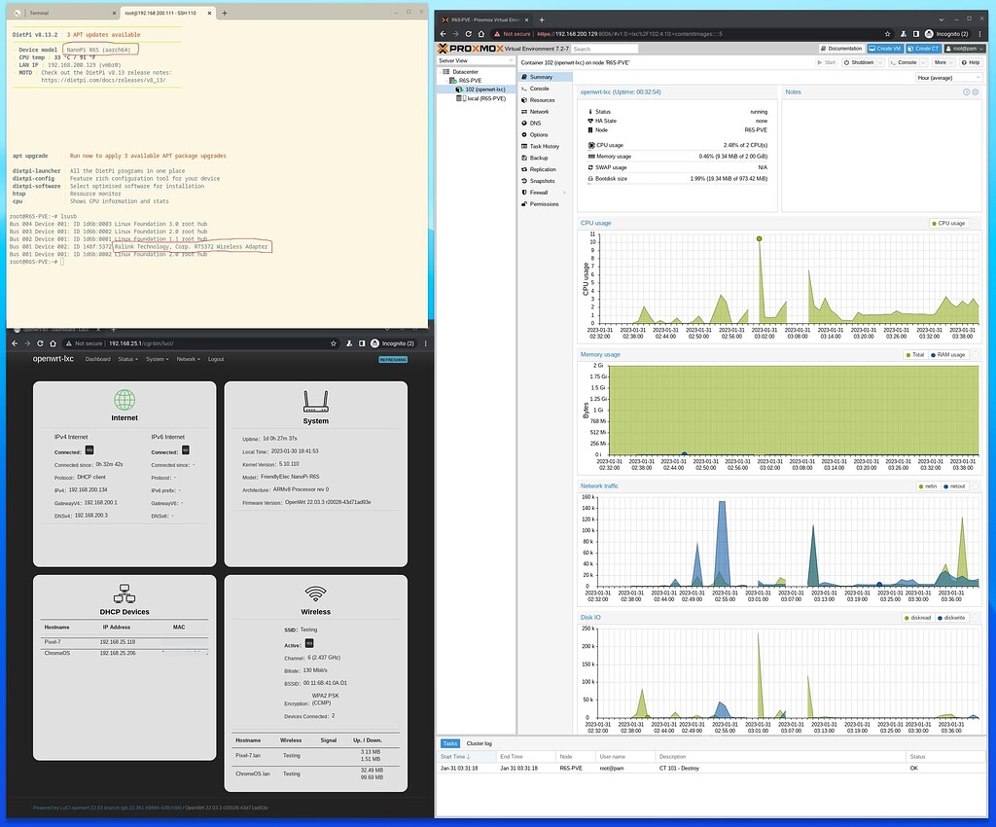Click the Search field in the Proxmox header
Image resolution: width=996 pixels, height=827 pixels.
[603, 48]
